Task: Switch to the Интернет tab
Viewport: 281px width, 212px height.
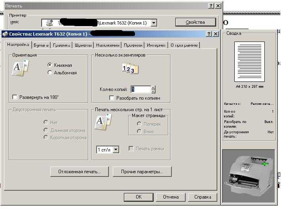Action: 156,45
